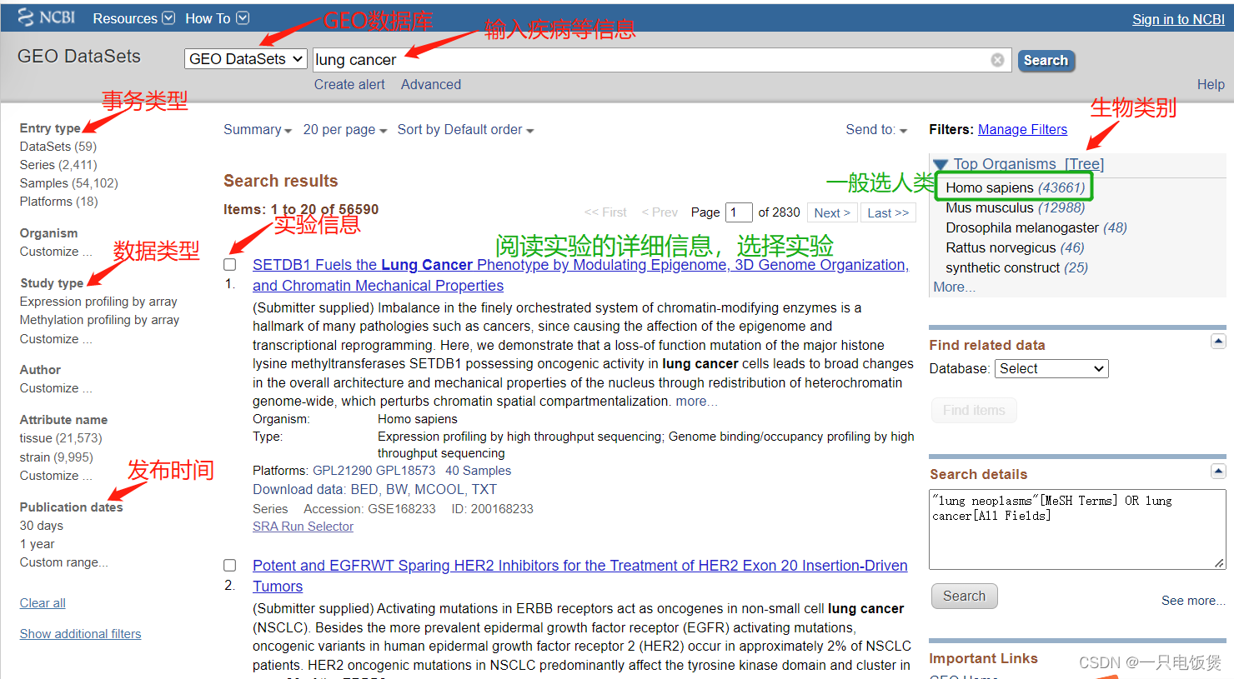1234x679 pixels.
Task: Collapse the Search details panel arrow
Action: tap(1218, 472)
